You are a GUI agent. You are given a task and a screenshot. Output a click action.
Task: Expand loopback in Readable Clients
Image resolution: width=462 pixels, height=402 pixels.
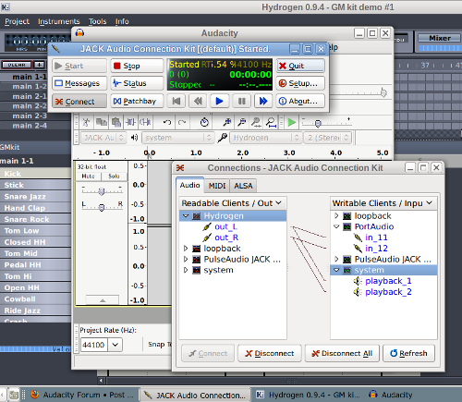click(186, 249)
